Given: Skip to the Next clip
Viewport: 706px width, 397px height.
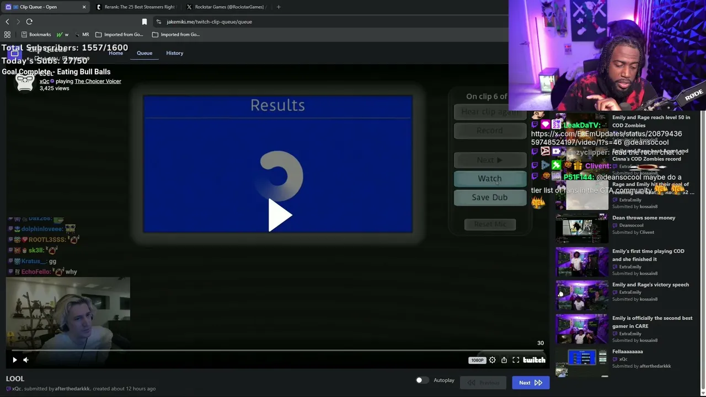Looking at the screenshot, I should 531,383.
